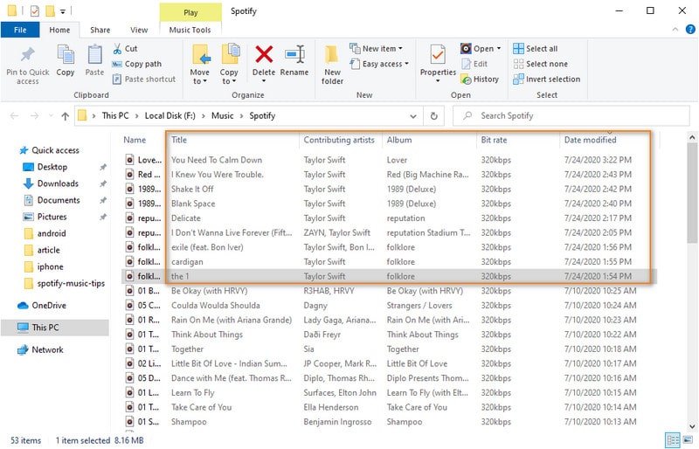This screenshot has width=699, height=449.
Task: Open the Easy access dropdown
Action: point(380,64)
